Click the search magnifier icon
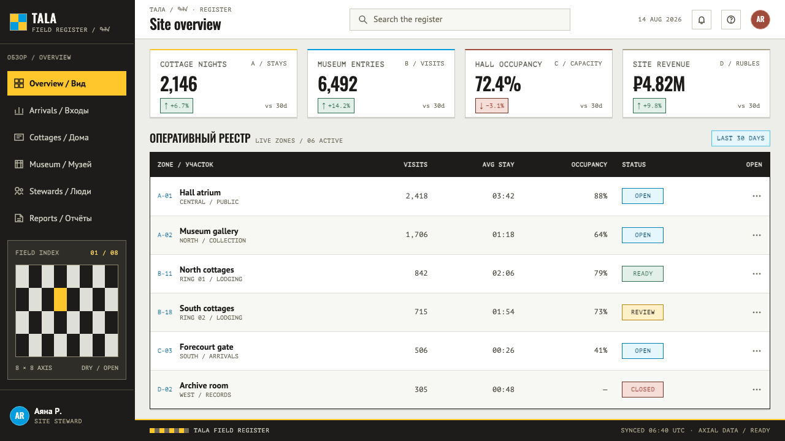Screen dimensions: 785x441 (x=363, y=20)
